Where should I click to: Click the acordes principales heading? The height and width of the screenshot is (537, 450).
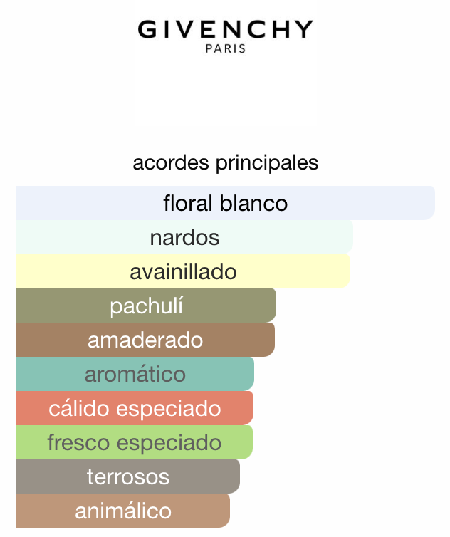coord(226,163)
